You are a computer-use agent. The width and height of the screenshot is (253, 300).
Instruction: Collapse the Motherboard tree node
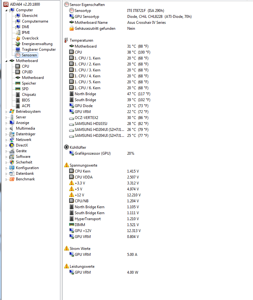pyautogui.click(x=6, y=61)
